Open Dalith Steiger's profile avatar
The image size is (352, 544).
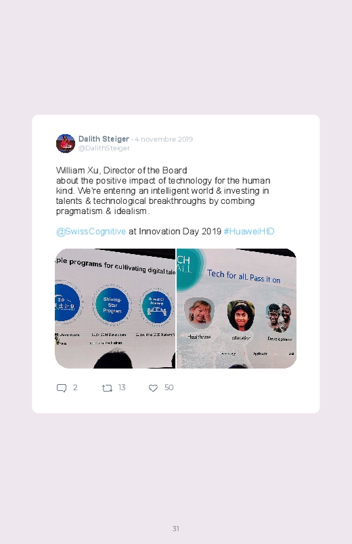66,144
